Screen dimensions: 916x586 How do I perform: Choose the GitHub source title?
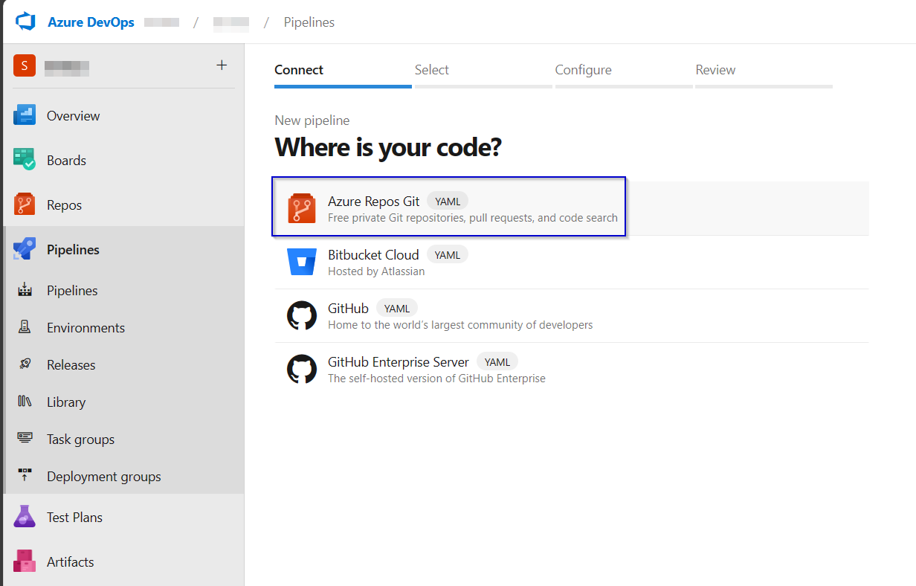348,309
